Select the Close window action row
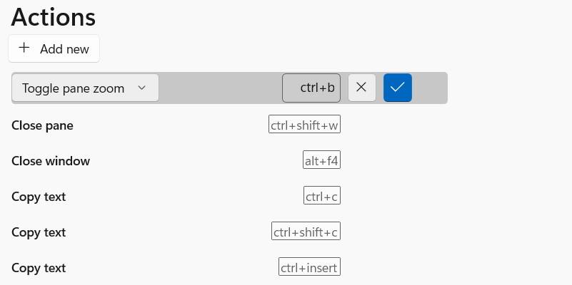Screen dimensions: 572x285 click(x=51, y=161)
